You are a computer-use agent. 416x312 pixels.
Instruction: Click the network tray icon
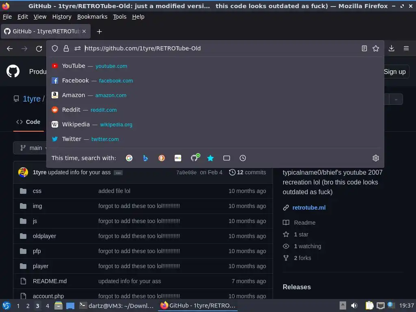pos(380,305)
